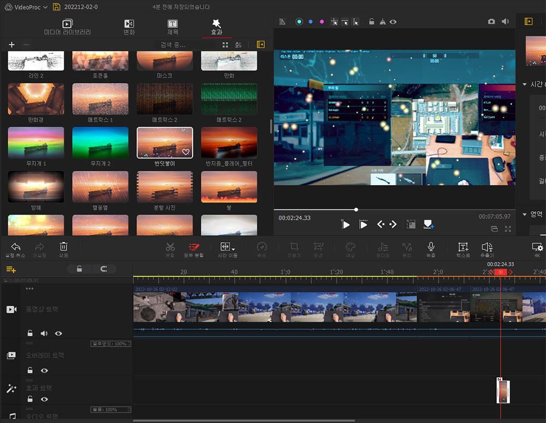The height and width of the screenshot is (423, 546).
Task: Click the 분할 (split) scissors icon
Action: 170,247
